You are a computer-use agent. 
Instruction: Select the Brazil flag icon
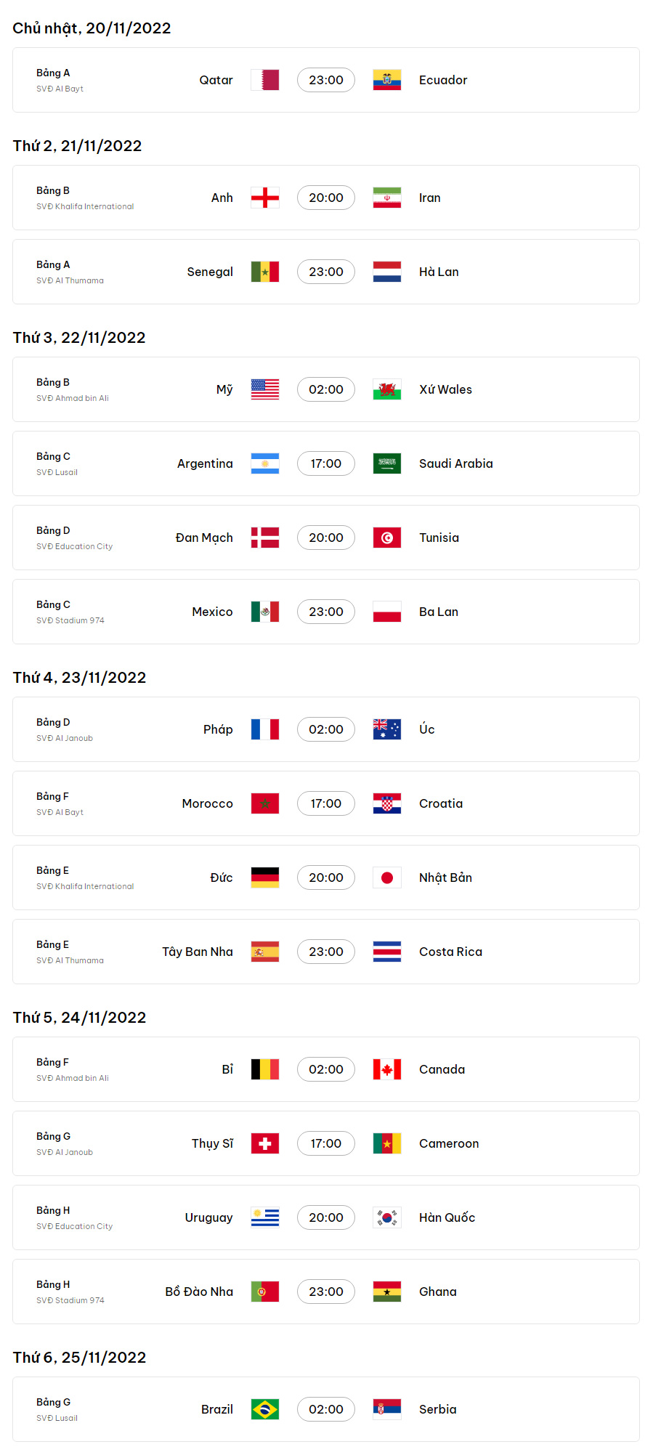(265, 1409)
